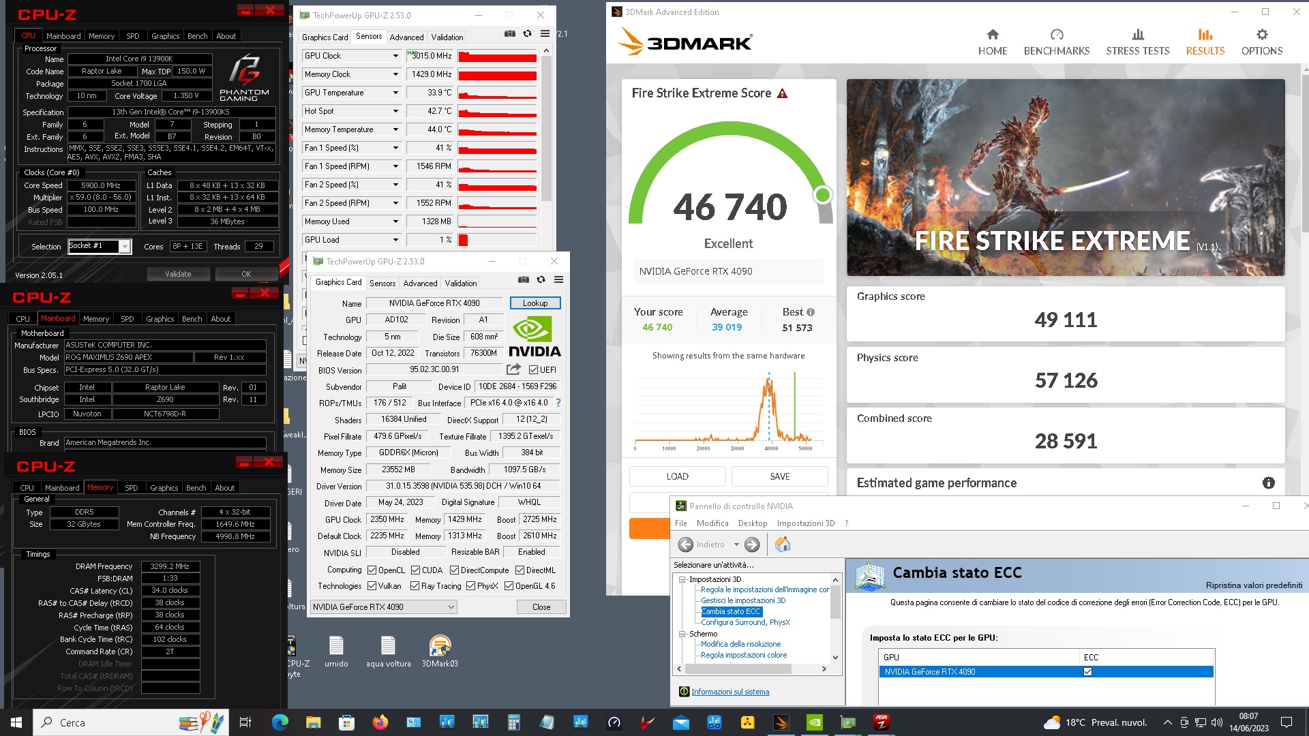
Task: Open GPU Clock sensor dropdown
Action: point(395,56)
